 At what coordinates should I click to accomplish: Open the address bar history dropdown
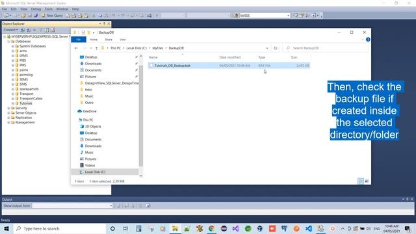pyautogui.click(x=267, y=48)
